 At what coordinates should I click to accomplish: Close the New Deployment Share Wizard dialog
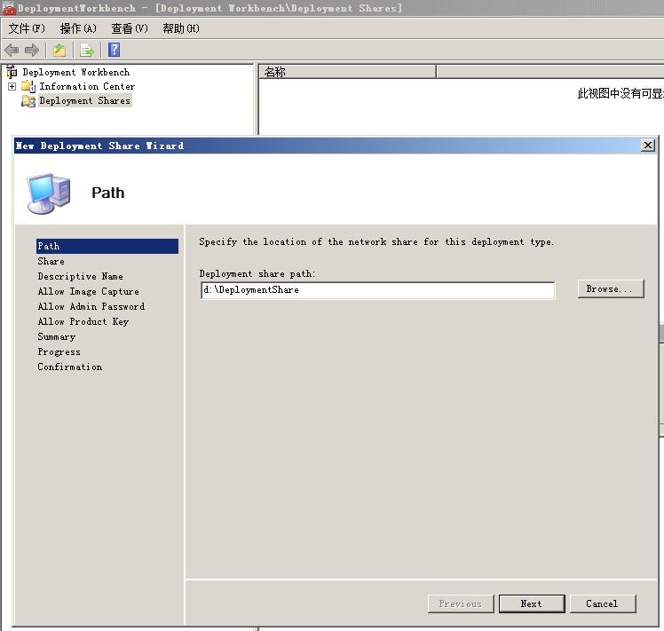click(648, 146)
